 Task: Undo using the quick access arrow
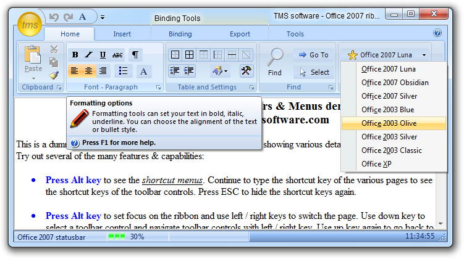54,17
